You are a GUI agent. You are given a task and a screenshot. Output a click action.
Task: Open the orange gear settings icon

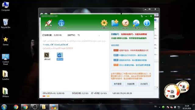point(104,23)
